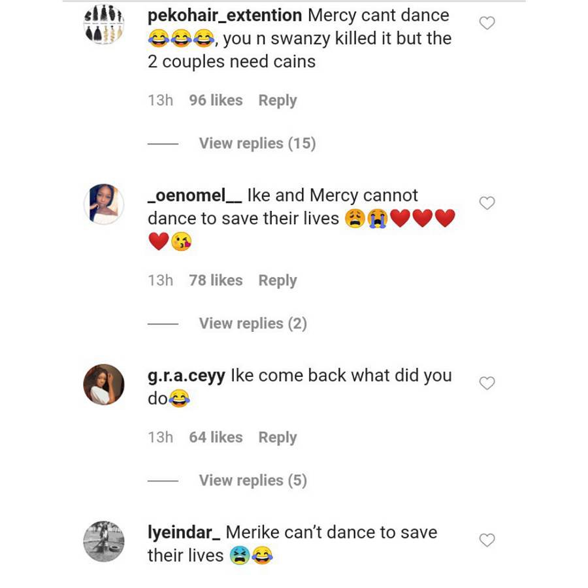
Task: Open _oenomel__'s avatar photo
Action: tap(104, 204)
